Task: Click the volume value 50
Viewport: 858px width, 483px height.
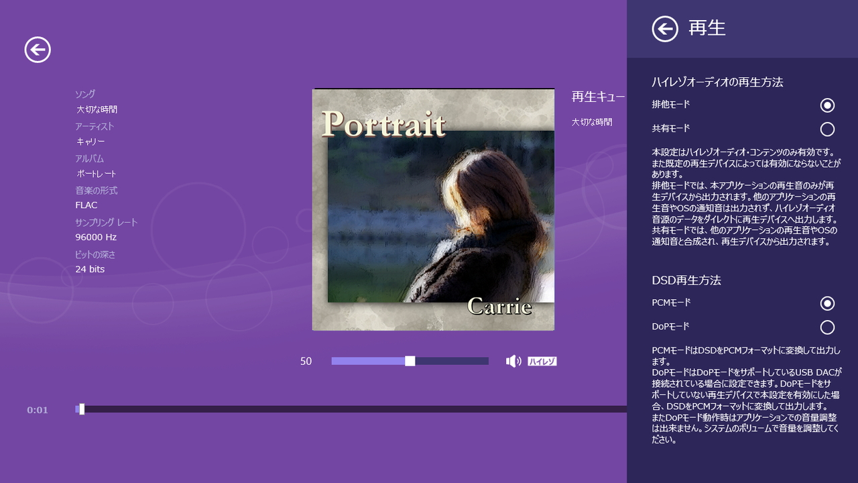Action: point(306,362)
